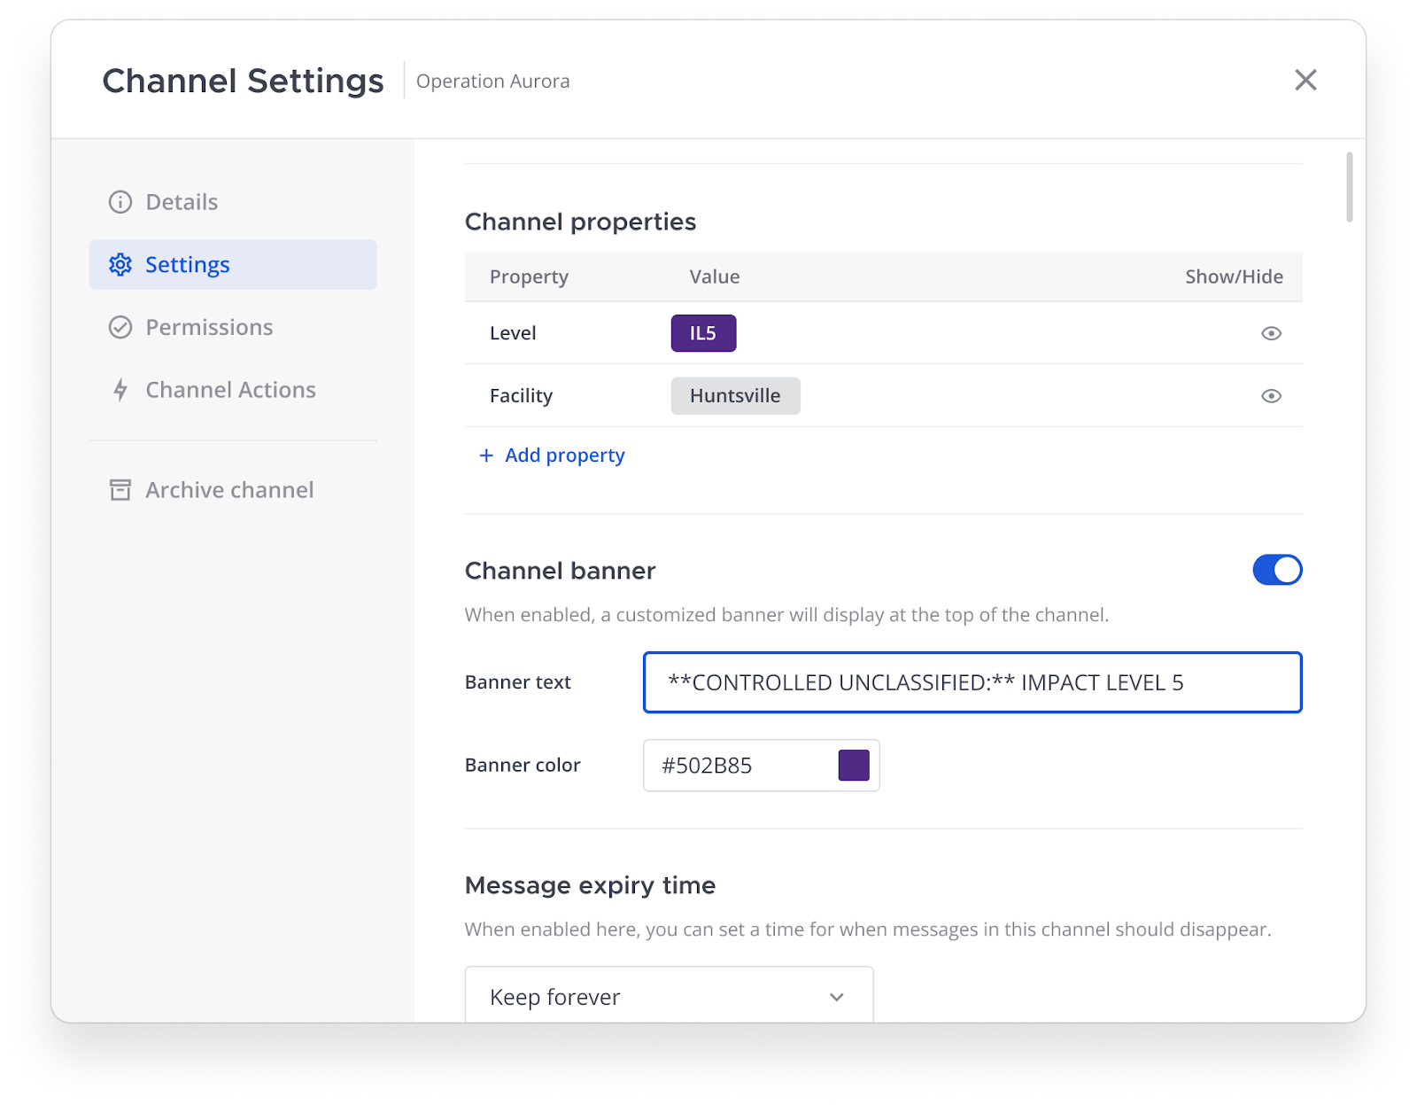The width and height of the screenshot is (1417, 1105).
Task: Click the Level property name
Action: 513,333
